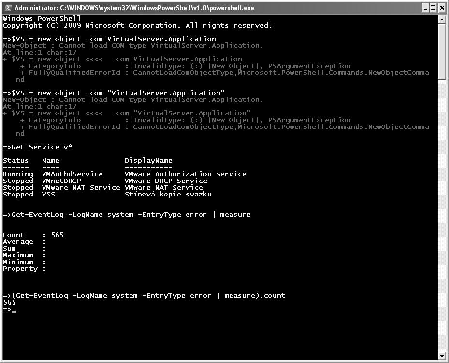
Task: Close the PowerShell window
Action: tap(442, 8)
